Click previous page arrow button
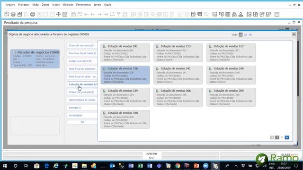Screen dimensions: 303x170 click(x=272, y=137)
